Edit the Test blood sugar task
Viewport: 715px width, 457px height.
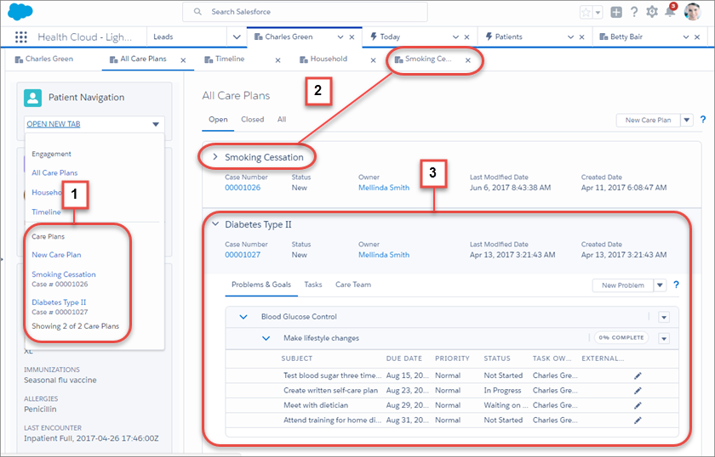(638, 375)
